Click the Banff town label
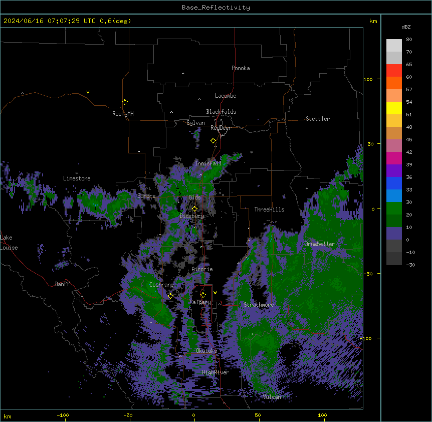The image size is (432, 422). [62, 284]
